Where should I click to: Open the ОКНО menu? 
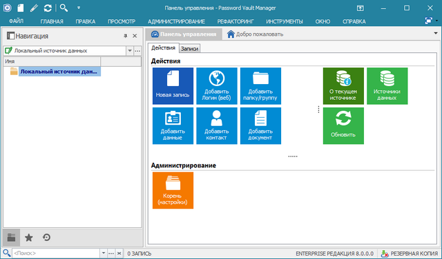coord(323,21)
